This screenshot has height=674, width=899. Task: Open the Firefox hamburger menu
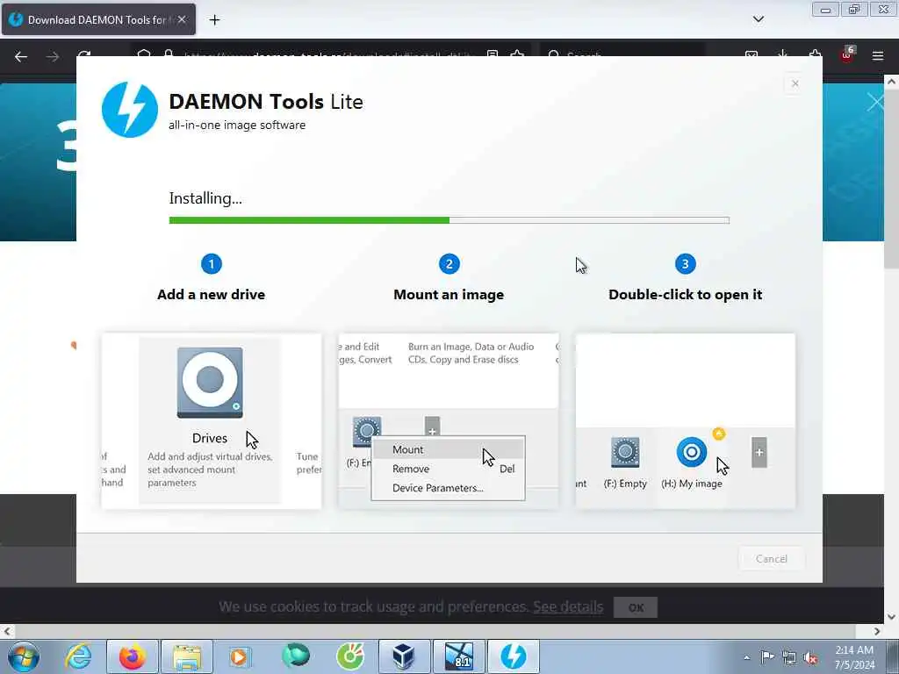click(877, 56)
